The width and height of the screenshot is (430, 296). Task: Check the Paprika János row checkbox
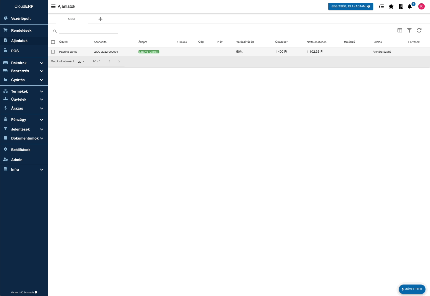tap(53, 52)
